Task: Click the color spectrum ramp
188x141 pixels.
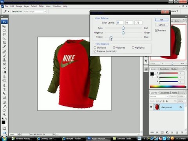Action: click(168, 86)
